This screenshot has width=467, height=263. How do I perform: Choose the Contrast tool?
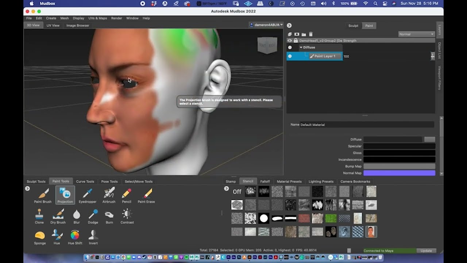pyautogui.click(x=127, y=216)
